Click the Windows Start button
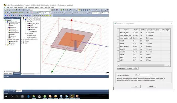 pyautogui.click(x=6, y=96)
